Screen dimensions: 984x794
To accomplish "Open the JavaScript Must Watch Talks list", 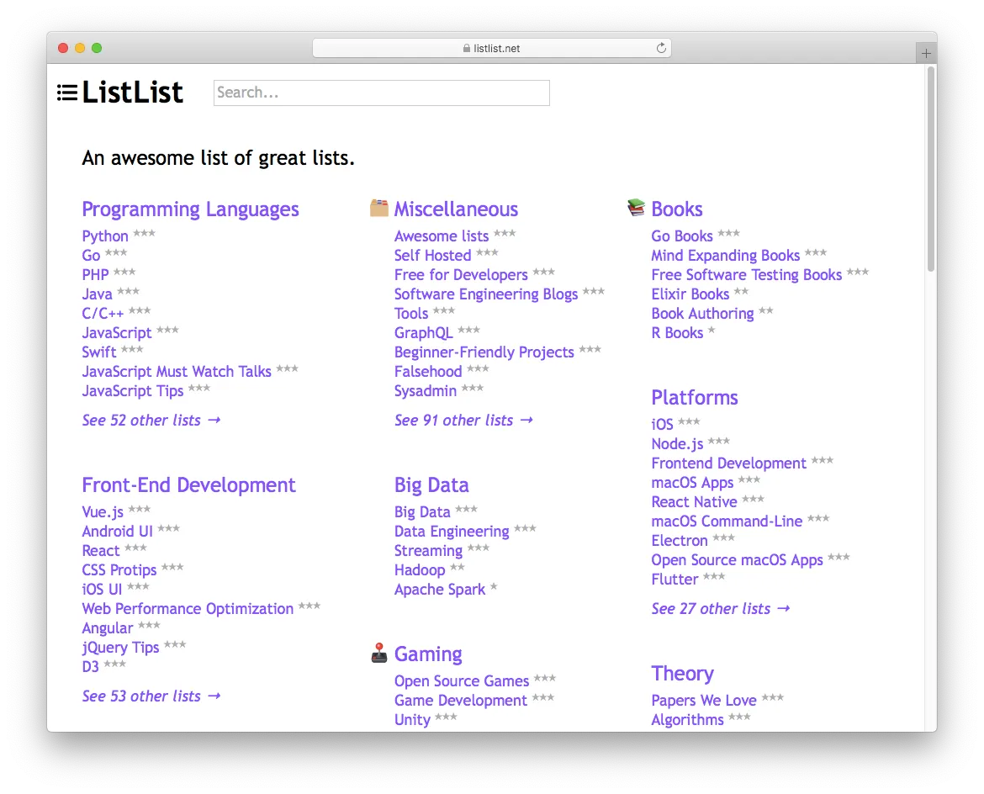I will [176, 371].
